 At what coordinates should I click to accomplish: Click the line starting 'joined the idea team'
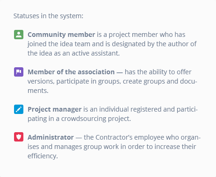[112, 44]
